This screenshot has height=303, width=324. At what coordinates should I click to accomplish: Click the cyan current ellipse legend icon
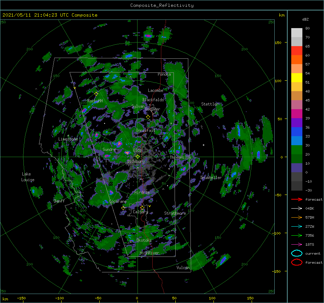(x=297, y=253)
